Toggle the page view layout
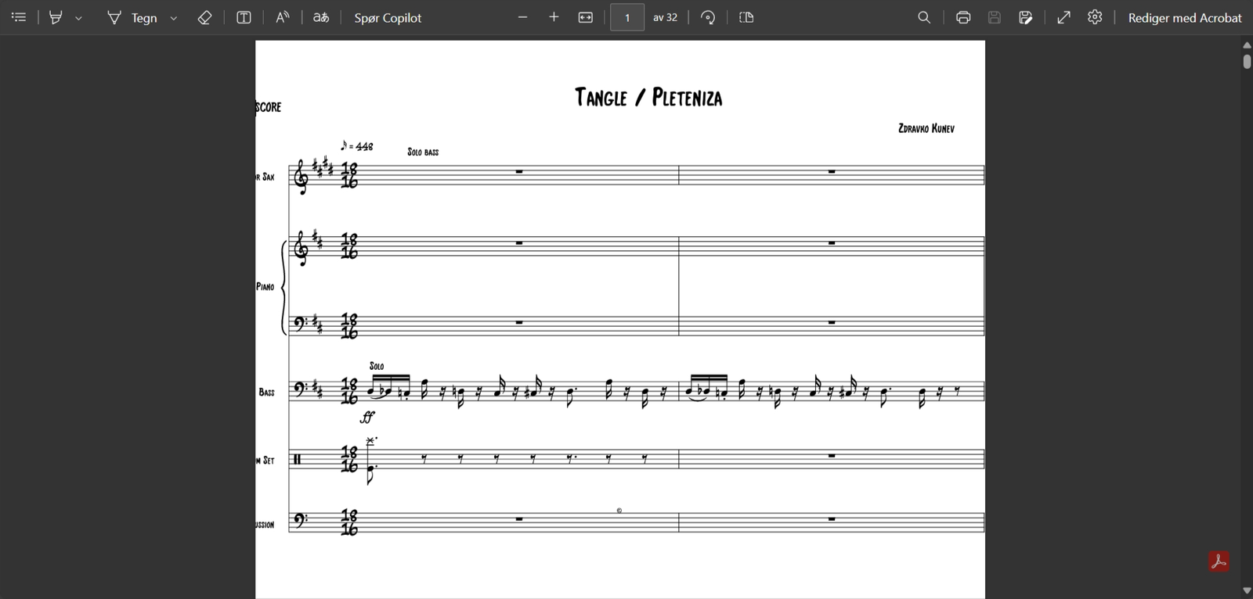The width and height of the screenshot is (1253, 599). [746, 17]
